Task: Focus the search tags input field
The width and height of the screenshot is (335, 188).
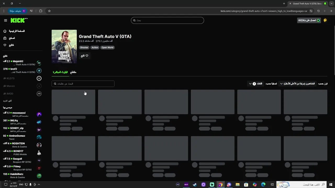Action: point(83,84)
